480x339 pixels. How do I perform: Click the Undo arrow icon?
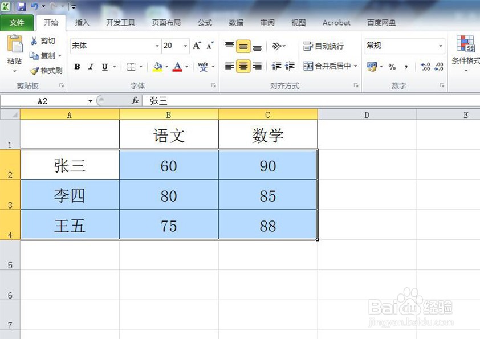(x=35, y=6)
